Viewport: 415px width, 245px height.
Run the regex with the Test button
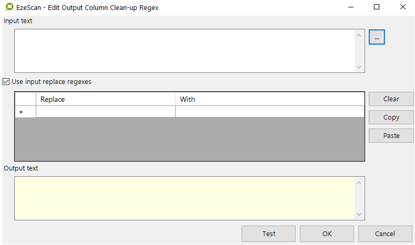268,234
